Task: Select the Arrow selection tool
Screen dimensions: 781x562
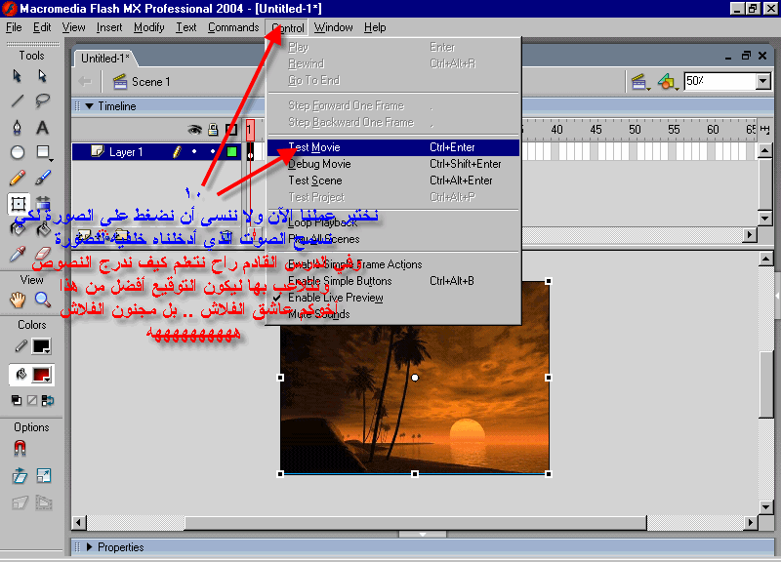Action: 18,76
